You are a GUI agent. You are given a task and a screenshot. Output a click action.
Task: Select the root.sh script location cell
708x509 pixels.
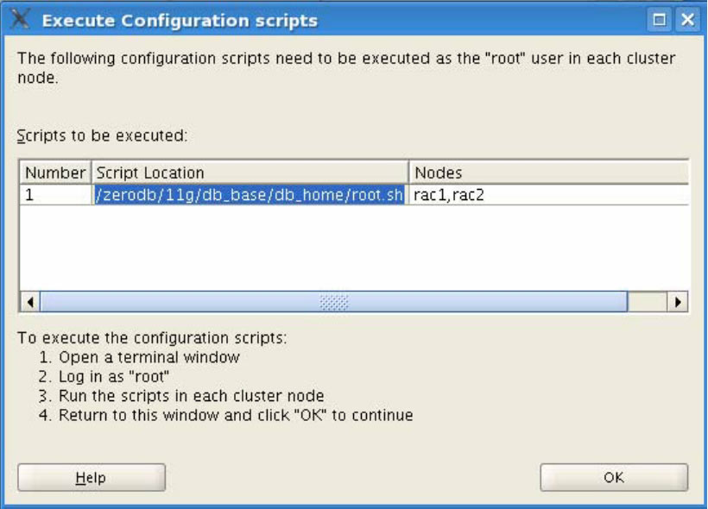tap(249, 195)
